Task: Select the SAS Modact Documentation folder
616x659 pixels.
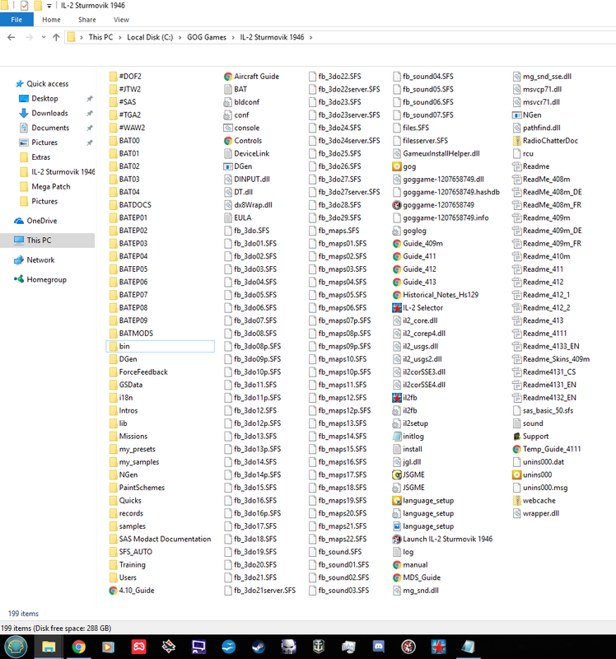Action: 160,539
